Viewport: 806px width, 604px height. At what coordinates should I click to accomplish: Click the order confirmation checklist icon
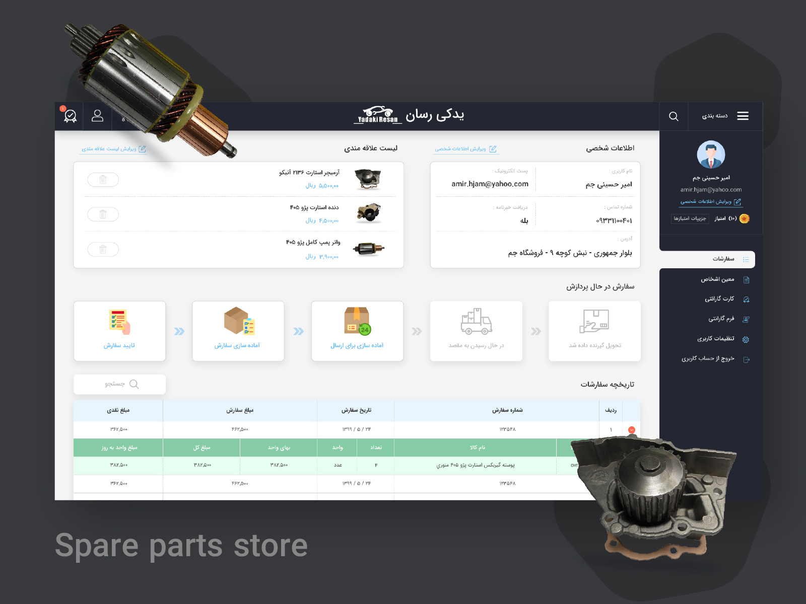coord(119,322)
